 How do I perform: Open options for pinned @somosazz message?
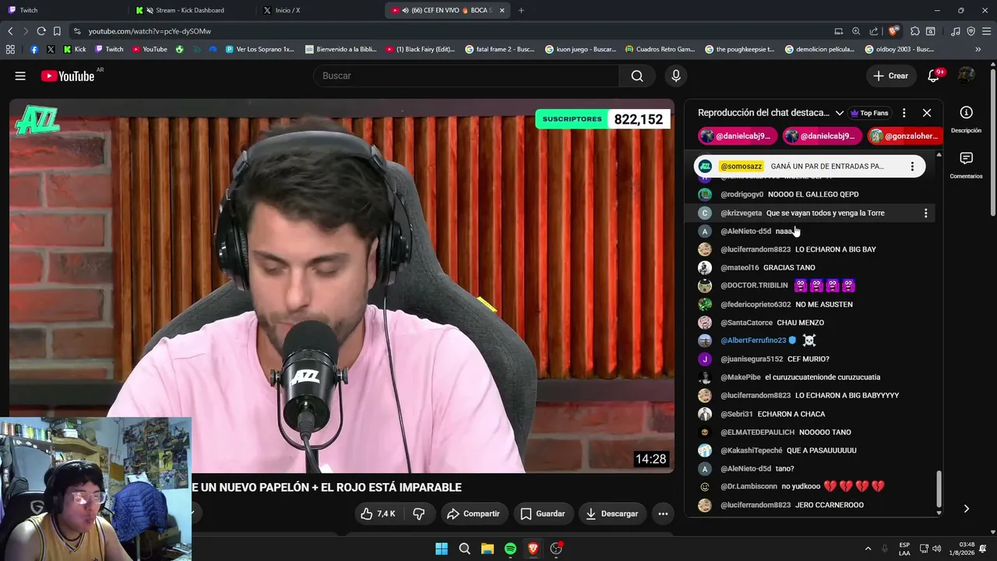912,166
